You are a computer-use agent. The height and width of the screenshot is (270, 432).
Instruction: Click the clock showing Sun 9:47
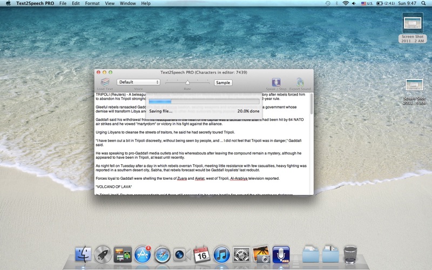[x=407, y=3]
